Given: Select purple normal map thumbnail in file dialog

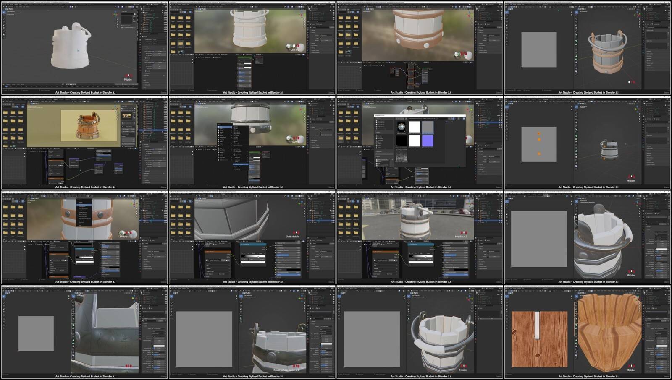Looking at the screenshot, I should point(428,141).
